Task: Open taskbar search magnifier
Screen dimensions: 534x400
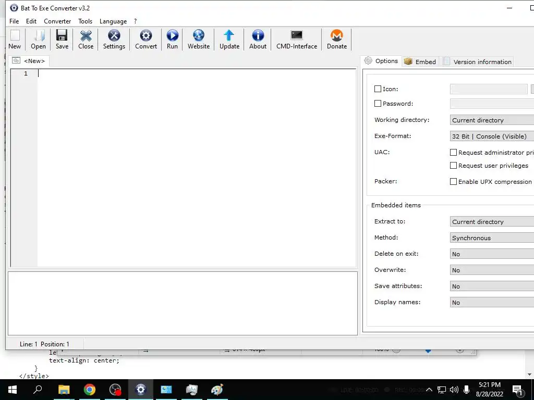Action: pos(38,390)
